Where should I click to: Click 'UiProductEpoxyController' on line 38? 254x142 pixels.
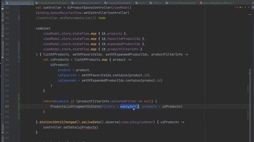[x=89, y=7]
